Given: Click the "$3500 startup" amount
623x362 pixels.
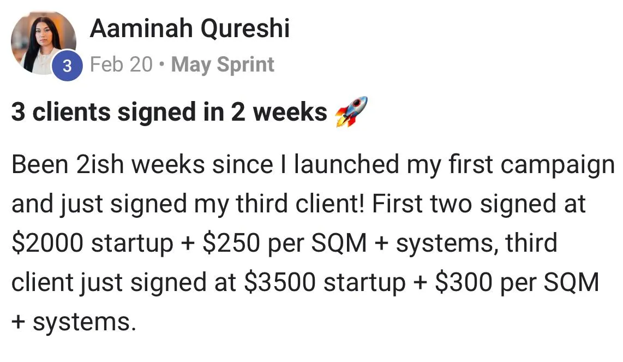Looking at the screenshot, I should 325,283.
